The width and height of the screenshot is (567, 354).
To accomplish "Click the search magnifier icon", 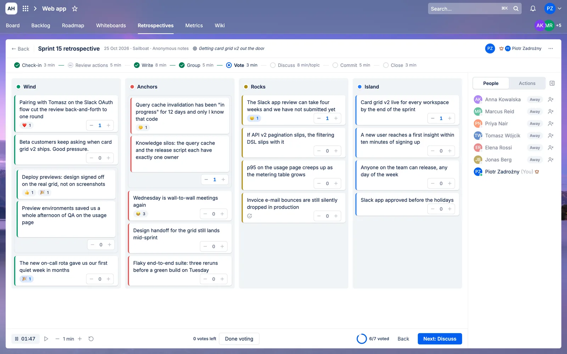I will (516, 8).
